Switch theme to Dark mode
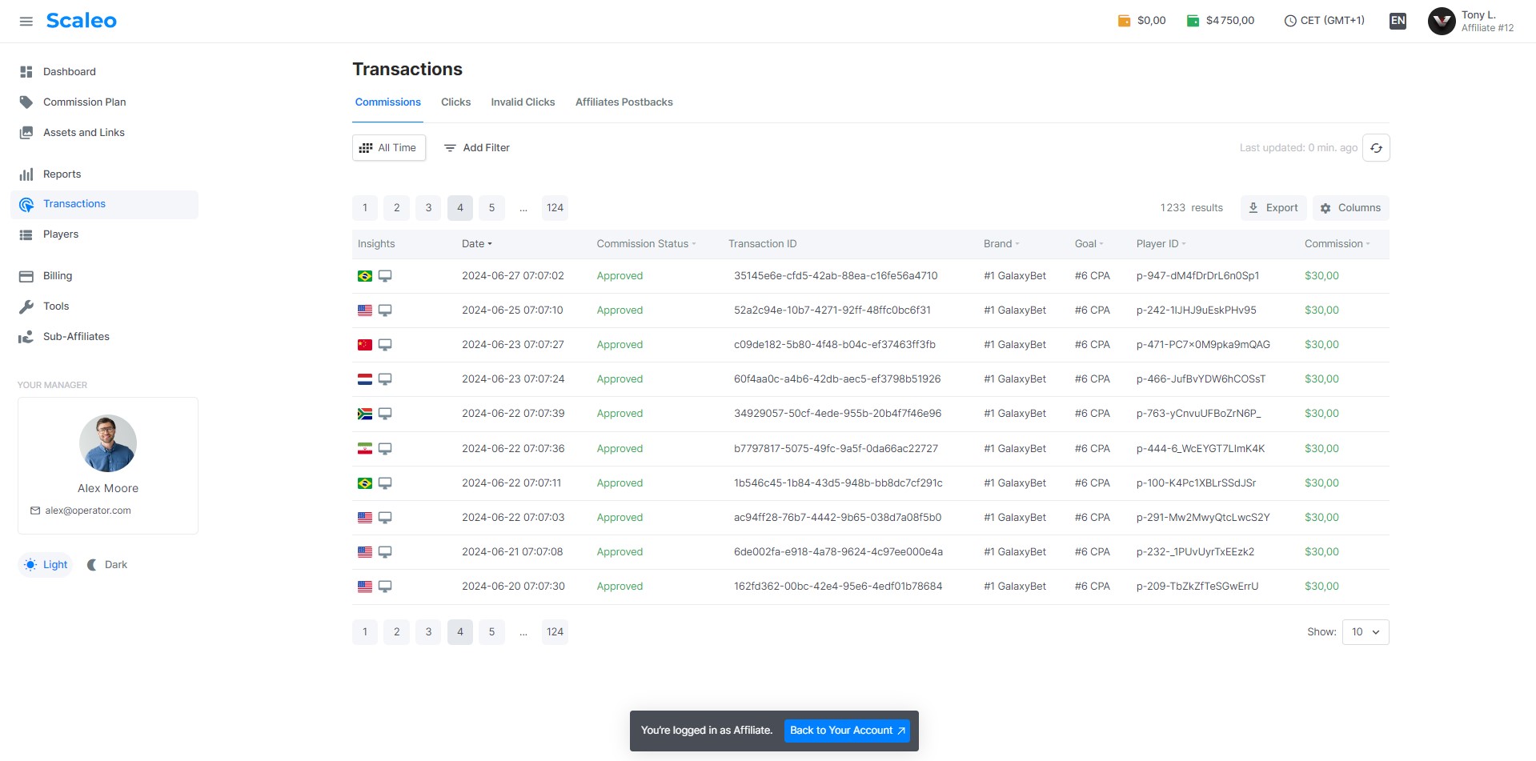 tap(106, 564)
